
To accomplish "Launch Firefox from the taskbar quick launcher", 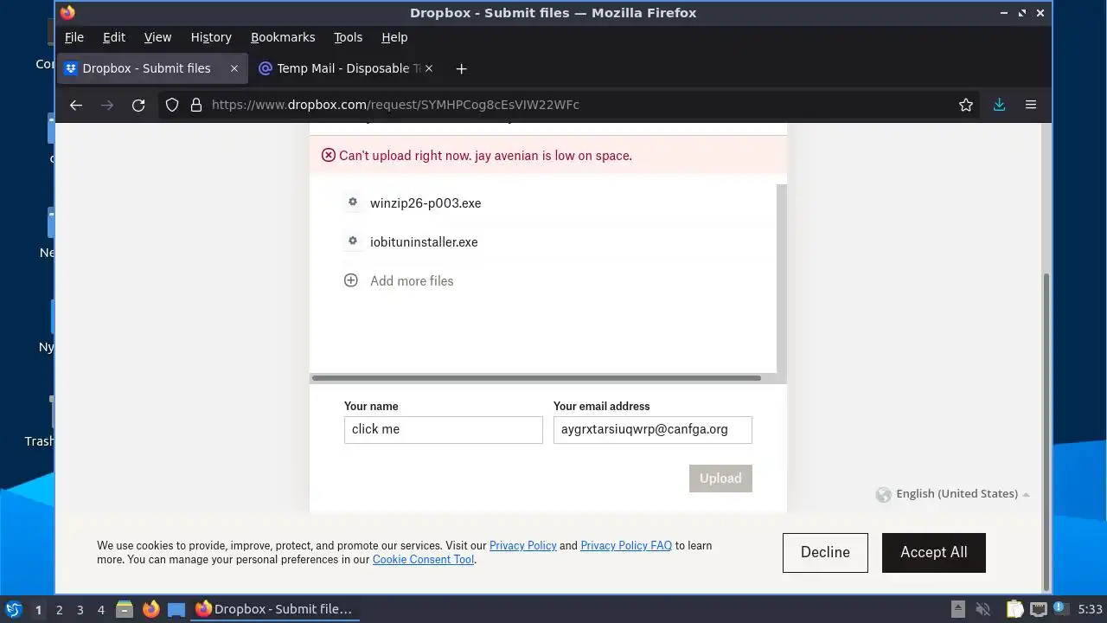I will click(x=151, y=609).
